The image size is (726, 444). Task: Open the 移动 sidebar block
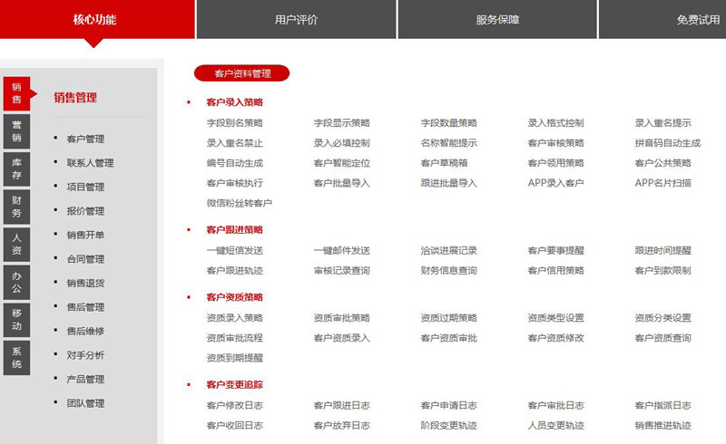tap(16, 319)
